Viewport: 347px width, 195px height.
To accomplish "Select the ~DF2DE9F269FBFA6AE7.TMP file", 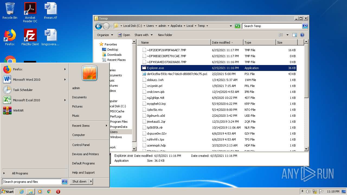I will [x=219, y=50].
